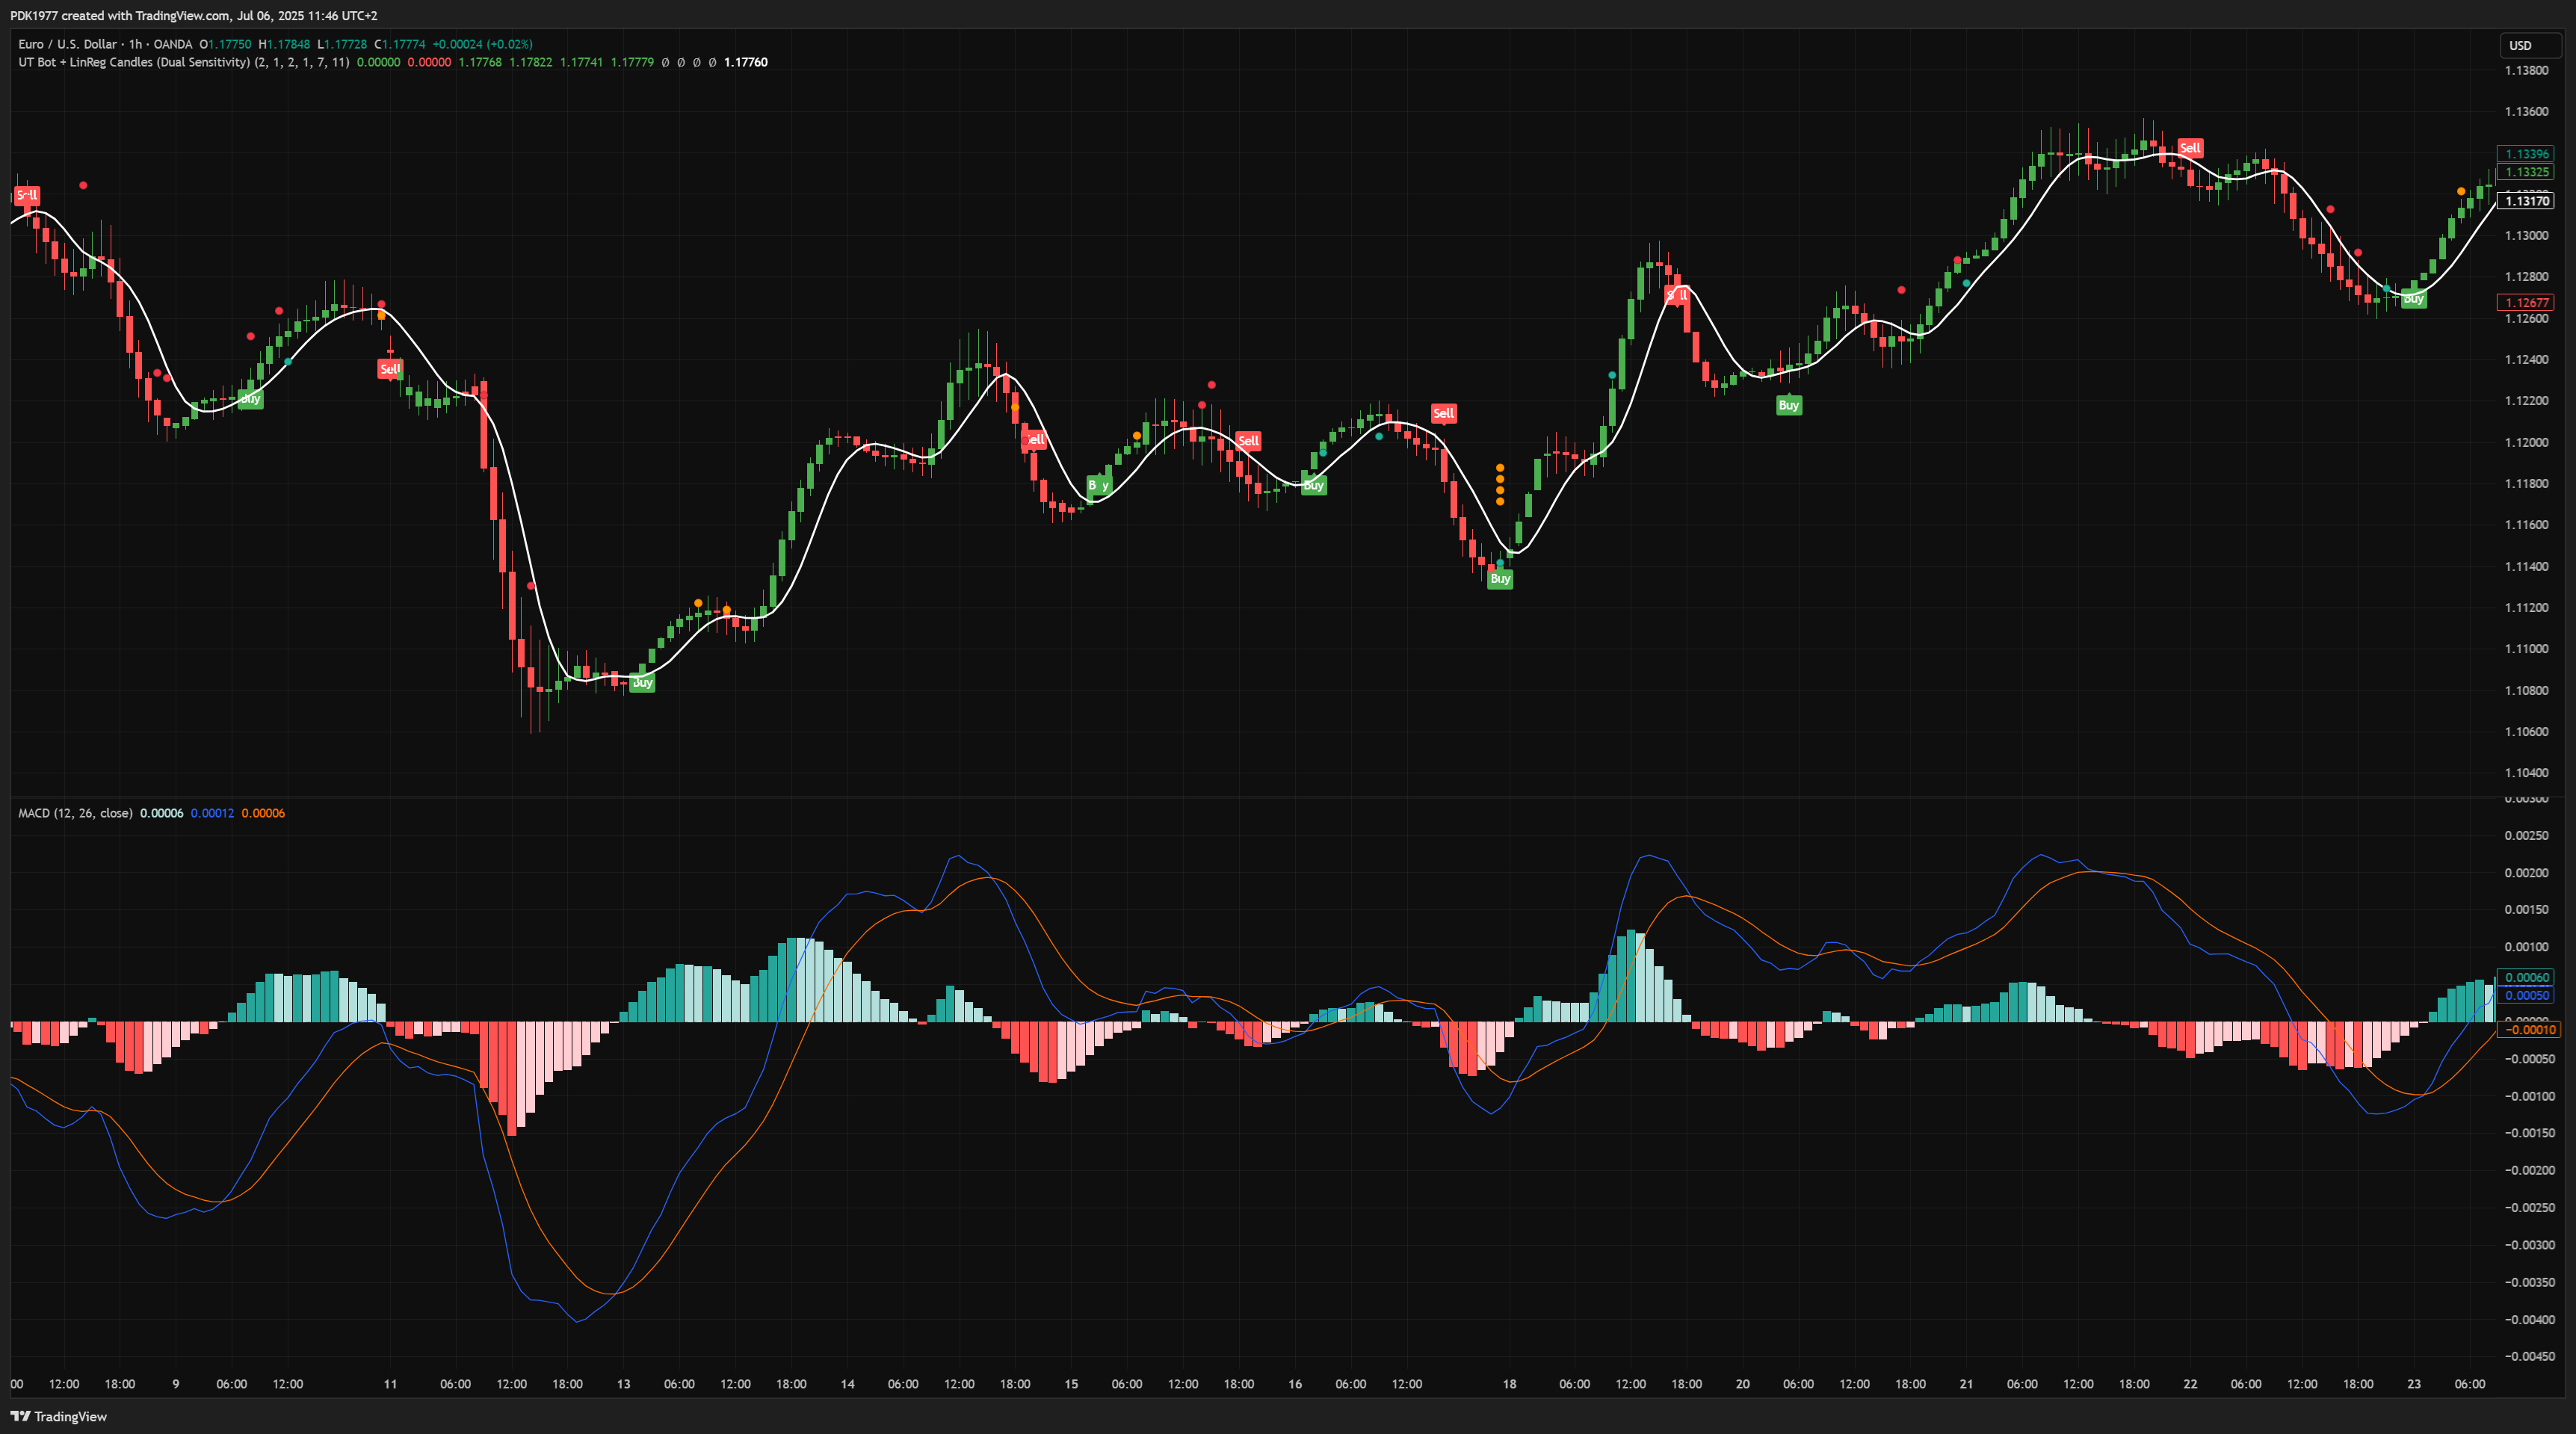The image size is (2576, 1434).
Task: Click the date label 21 on time axis
Action: tap(1966, 1384)
